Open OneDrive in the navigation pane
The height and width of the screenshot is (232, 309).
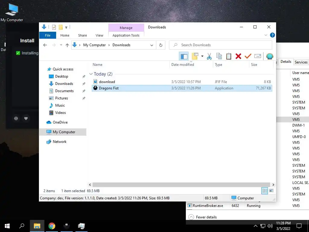pos(60,122)
